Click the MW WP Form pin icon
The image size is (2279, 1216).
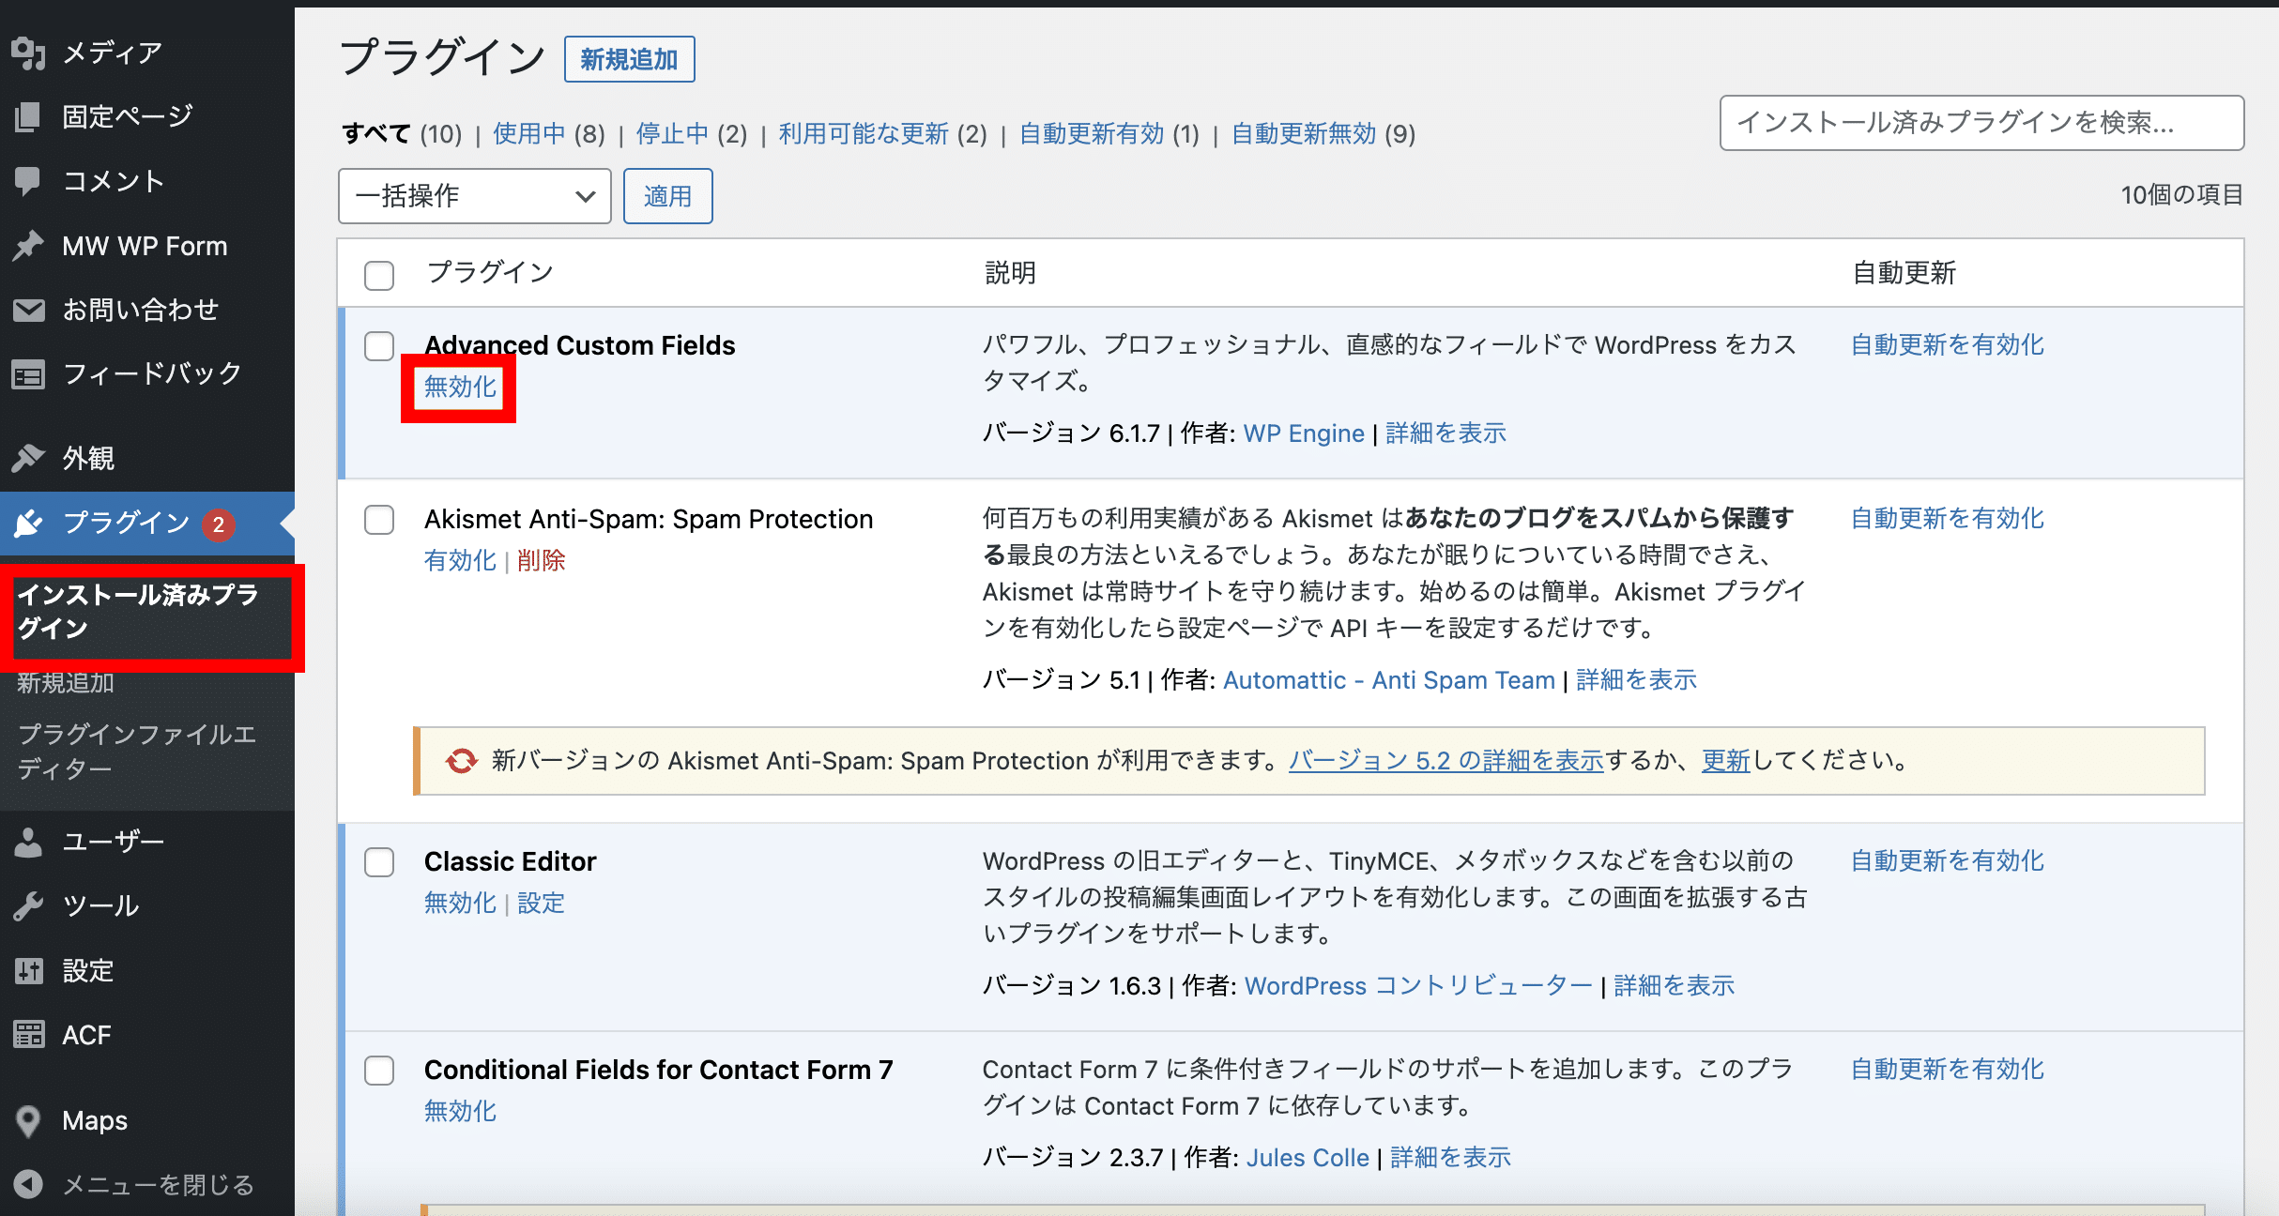coord(28,246)
